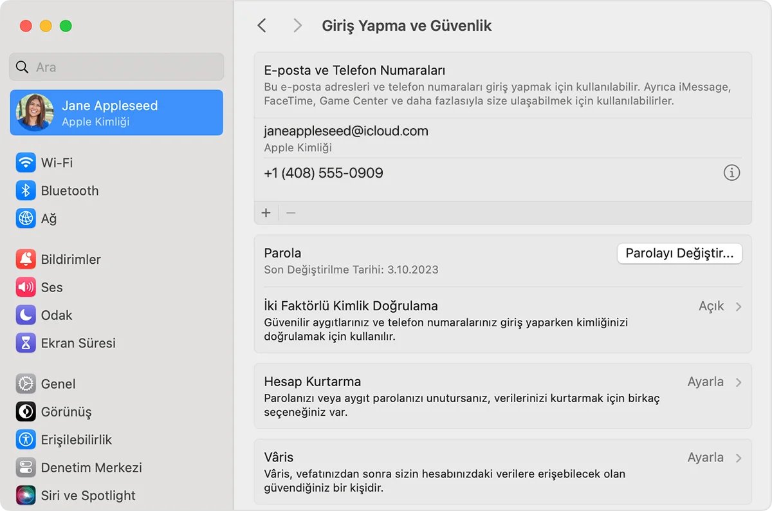Click the info icon beside phone number
772x511 pixels.
(x=731, y=172)
